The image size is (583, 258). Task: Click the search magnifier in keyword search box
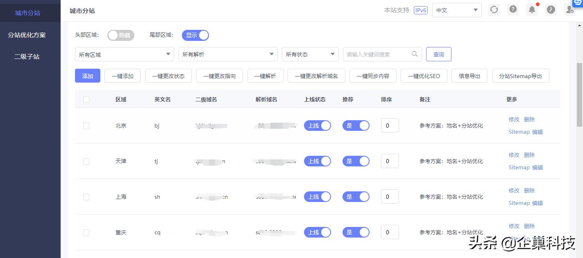coord(415,54)
